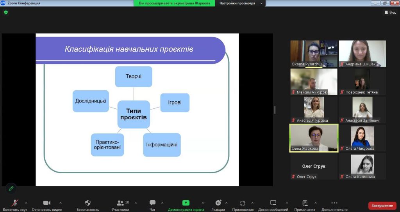Open the Дополнительно more options menu
The image size is (400, 212).
(334, 203)
